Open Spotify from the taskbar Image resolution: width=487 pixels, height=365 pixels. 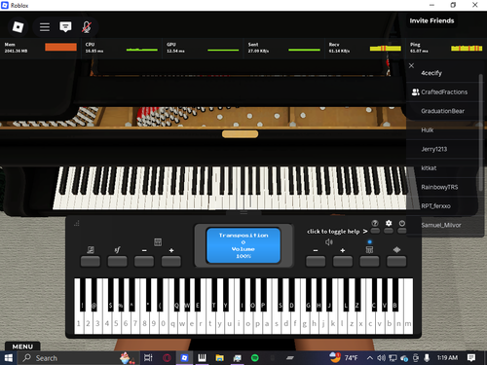pos(255,358)
